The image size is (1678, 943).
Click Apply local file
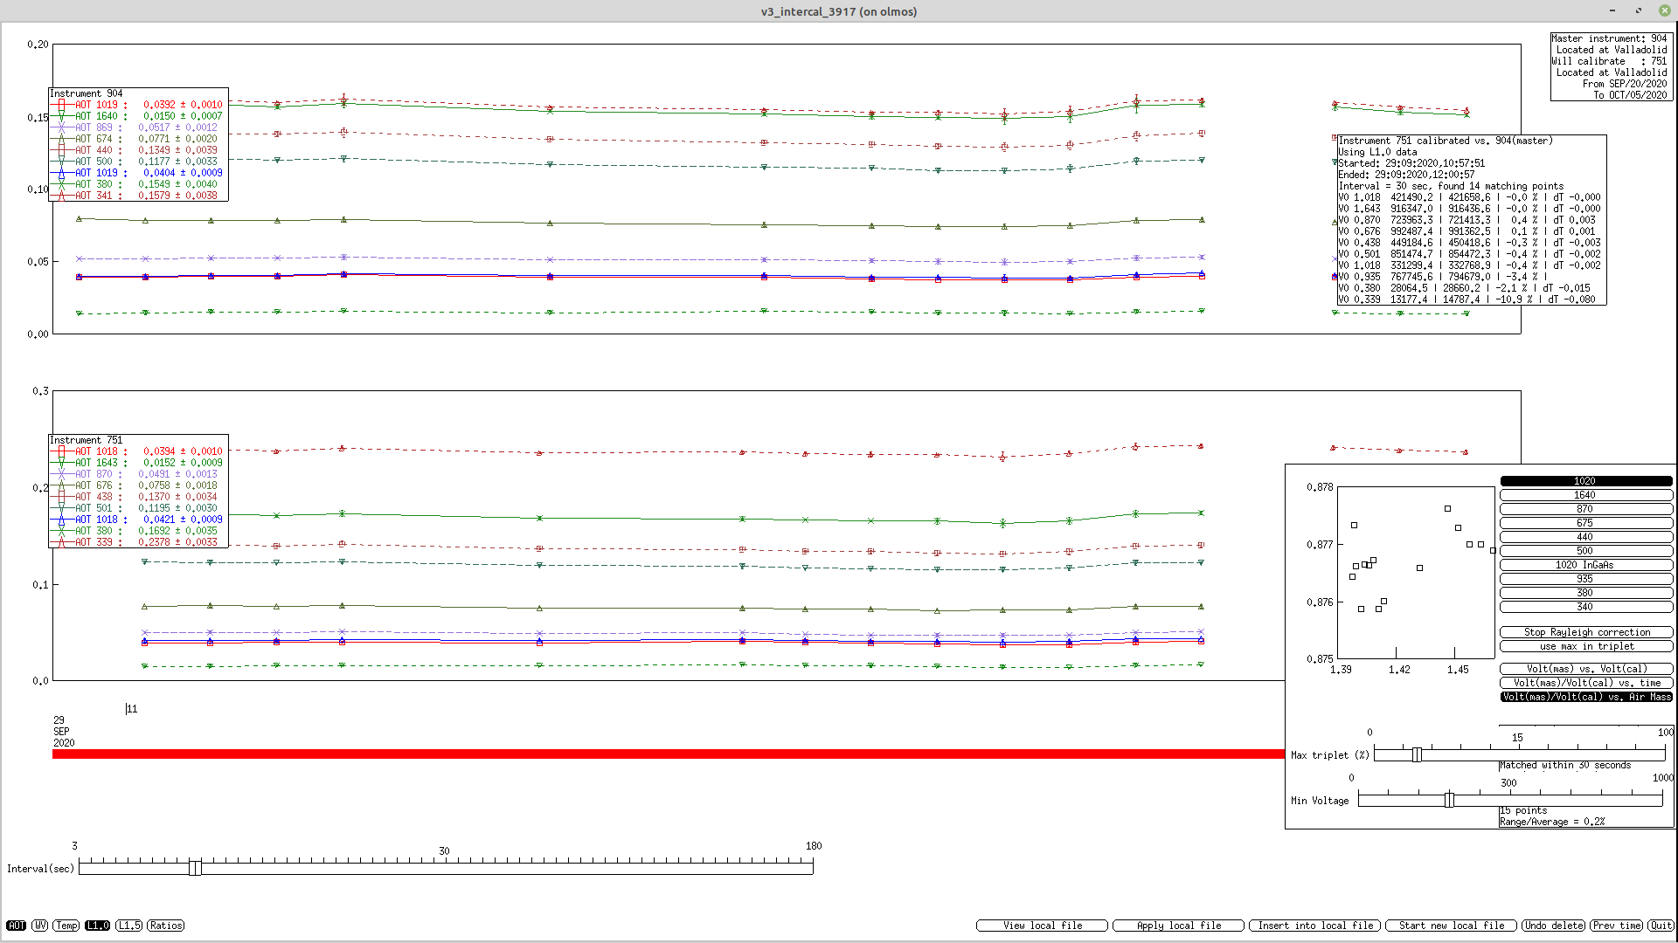(1178, 926)
